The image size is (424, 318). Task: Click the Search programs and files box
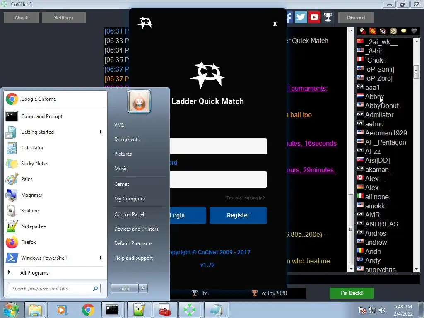point(55,289)
